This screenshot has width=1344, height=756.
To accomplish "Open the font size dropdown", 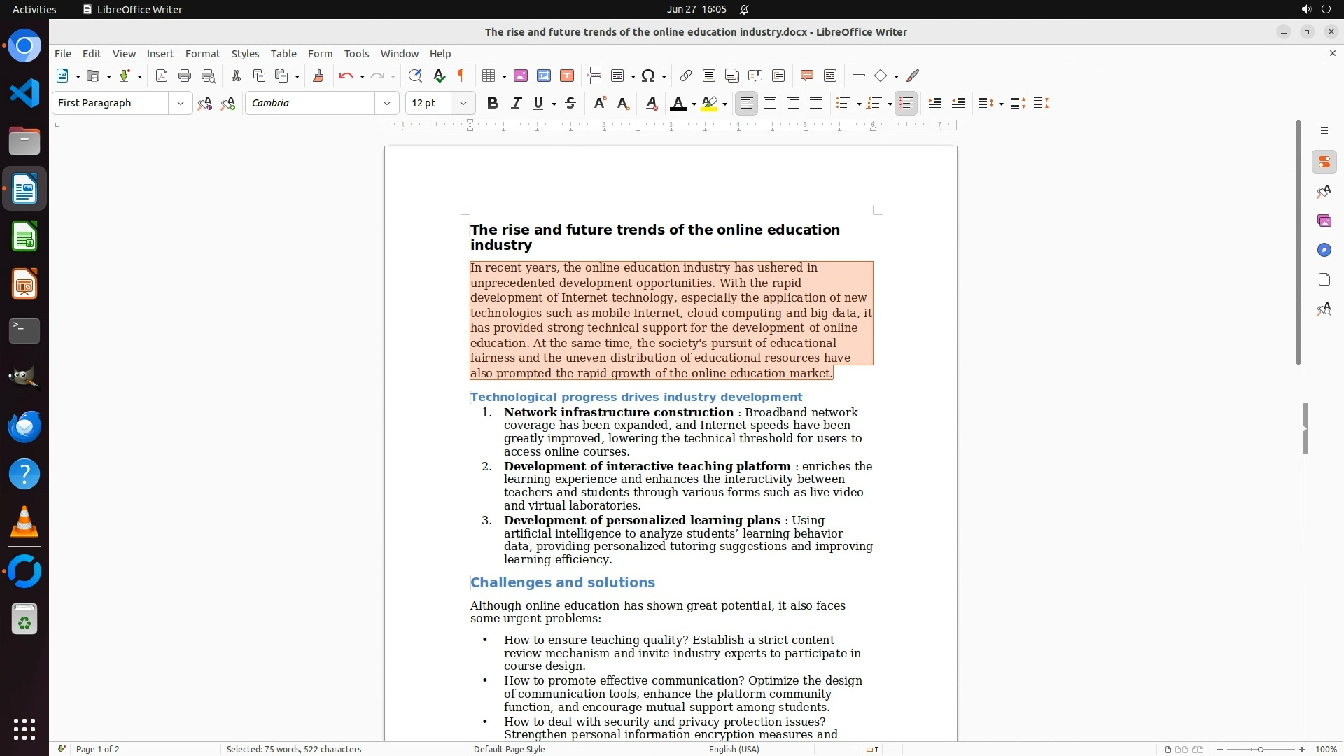I will (x=463, y=103).
